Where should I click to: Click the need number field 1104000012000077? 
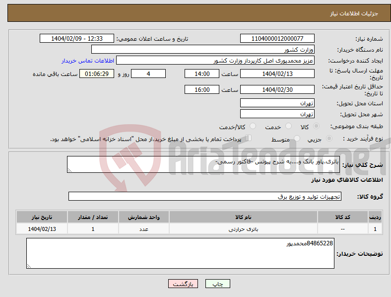pyautogui.click(x=277, y=38)
